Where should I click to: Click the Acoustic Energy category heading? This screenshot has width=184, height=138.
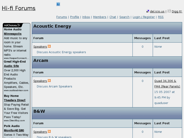(52, 26)
